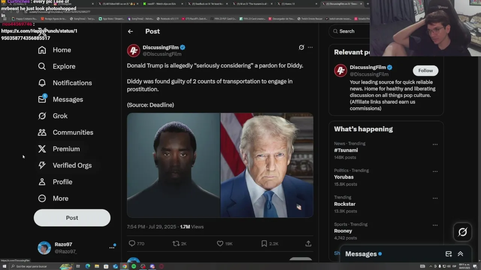This screenshot has width=481, height=270.
Task: Open the Rockstar trending topic
Action: coord(345,204)
